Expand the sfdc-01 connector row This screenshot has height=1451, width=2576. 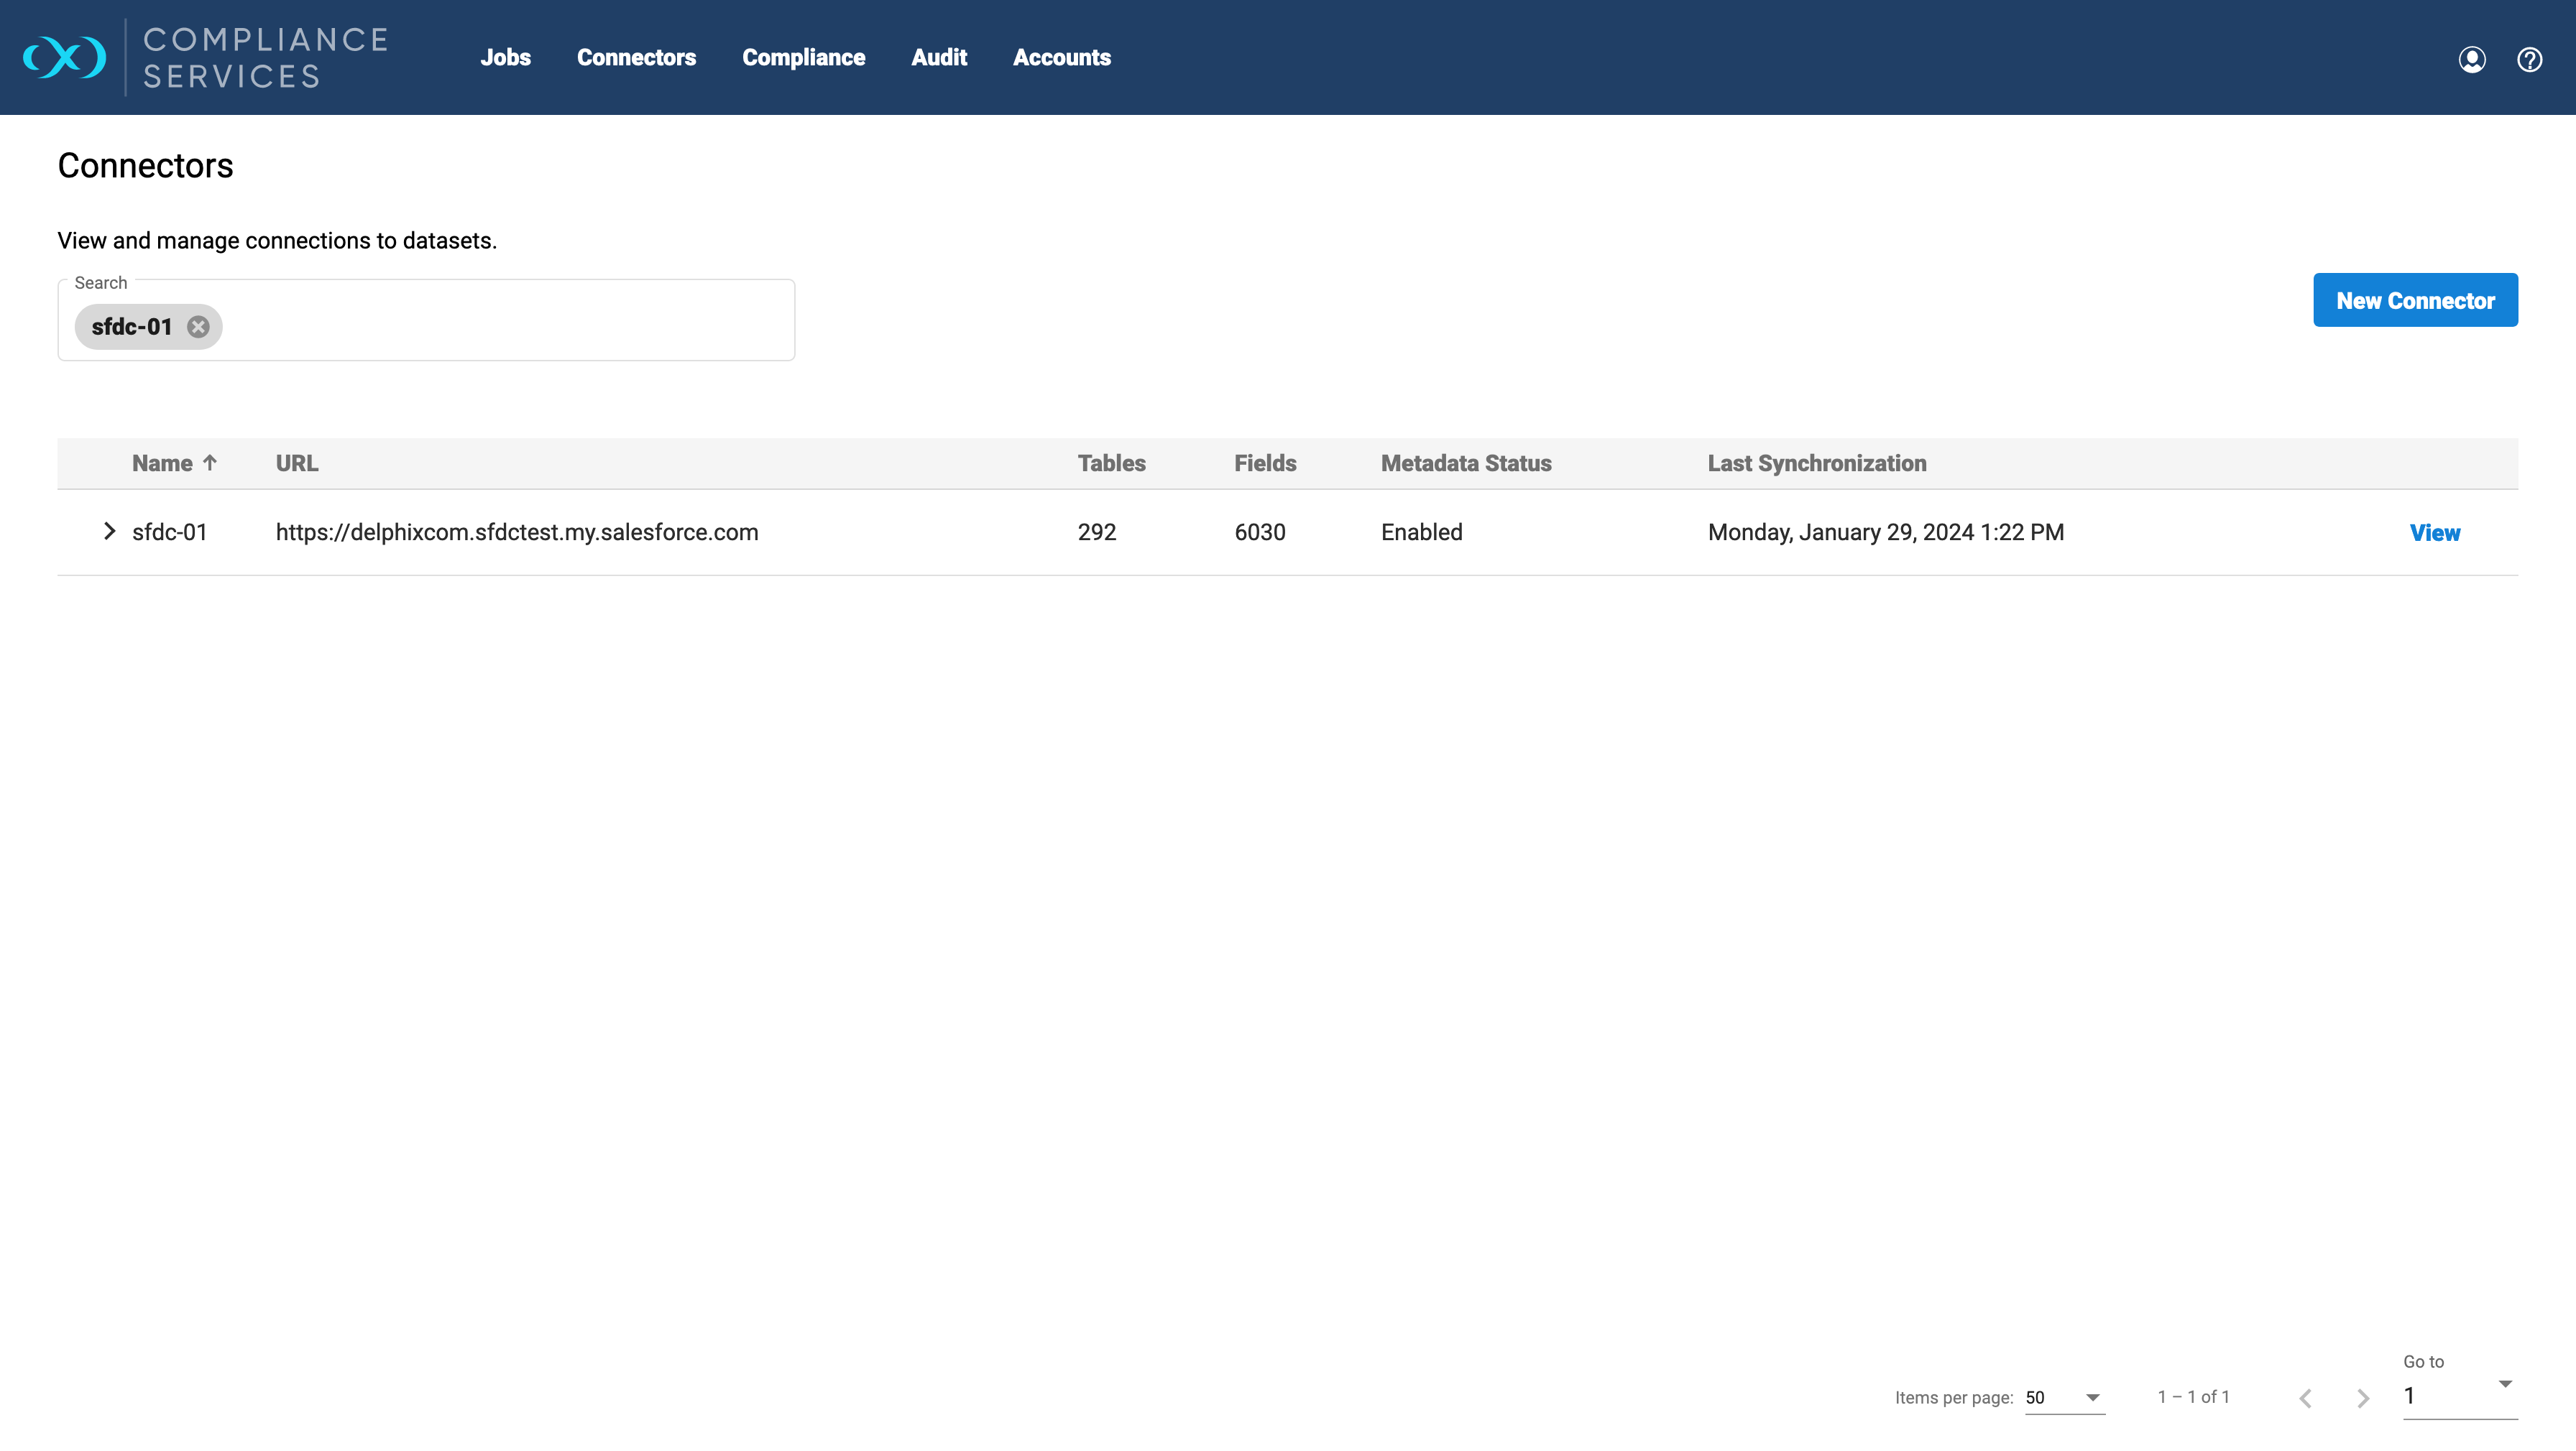[109, 532]
